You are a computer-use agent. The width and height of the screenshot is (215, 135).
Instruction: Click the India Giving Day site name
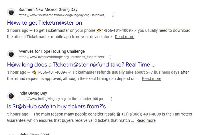[33, 93]
